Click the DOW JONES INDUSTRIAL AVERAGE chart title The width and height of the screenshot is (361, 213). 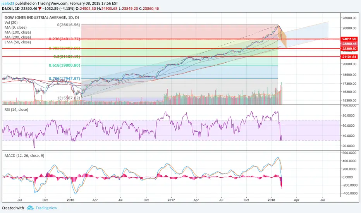point(42,17)
